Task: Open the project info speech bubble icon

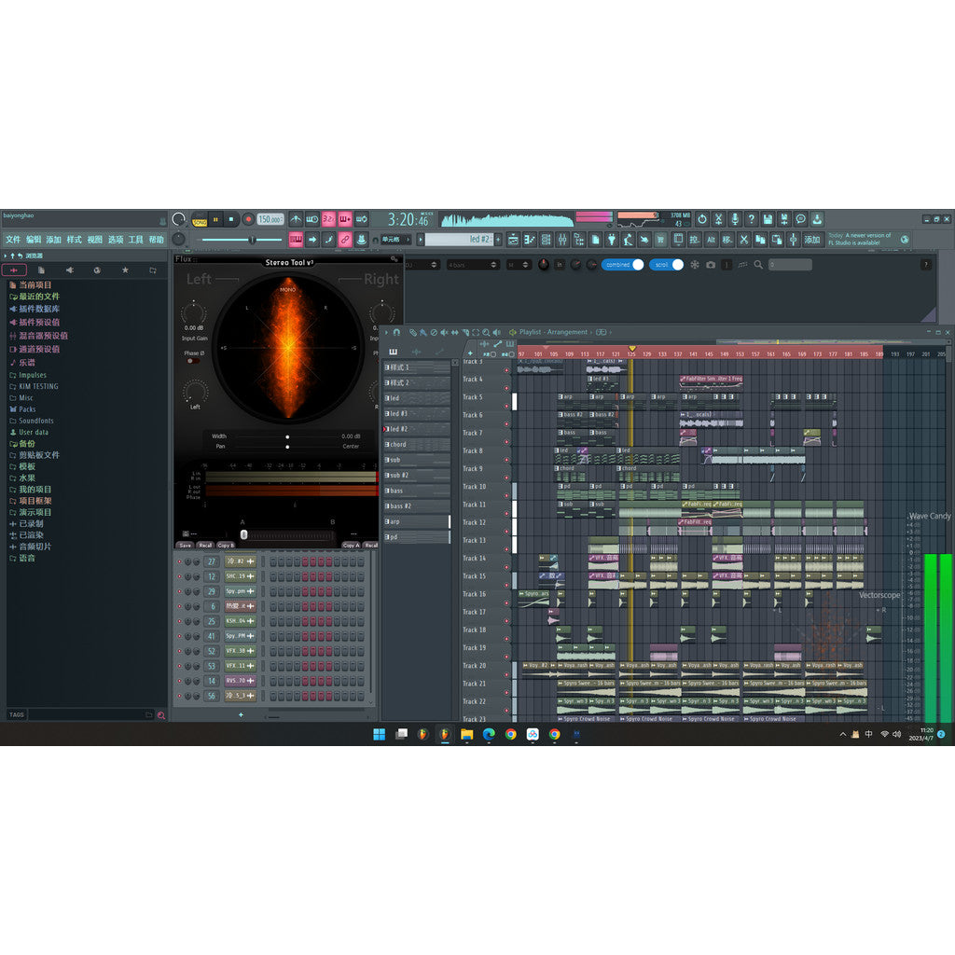Action: point(801,219)
